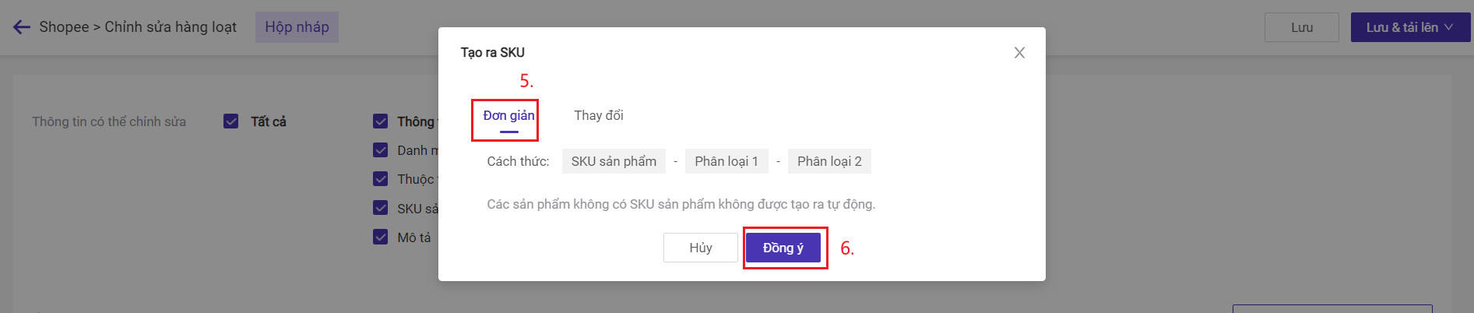
Task: Close the Tạo ra SKU dialog
Action: pyautogui.click(x=1019, y=53)
